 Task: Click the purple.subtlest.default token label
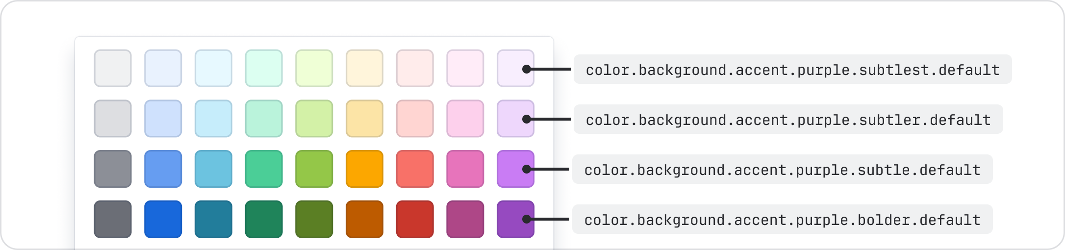tap(792, 70)
